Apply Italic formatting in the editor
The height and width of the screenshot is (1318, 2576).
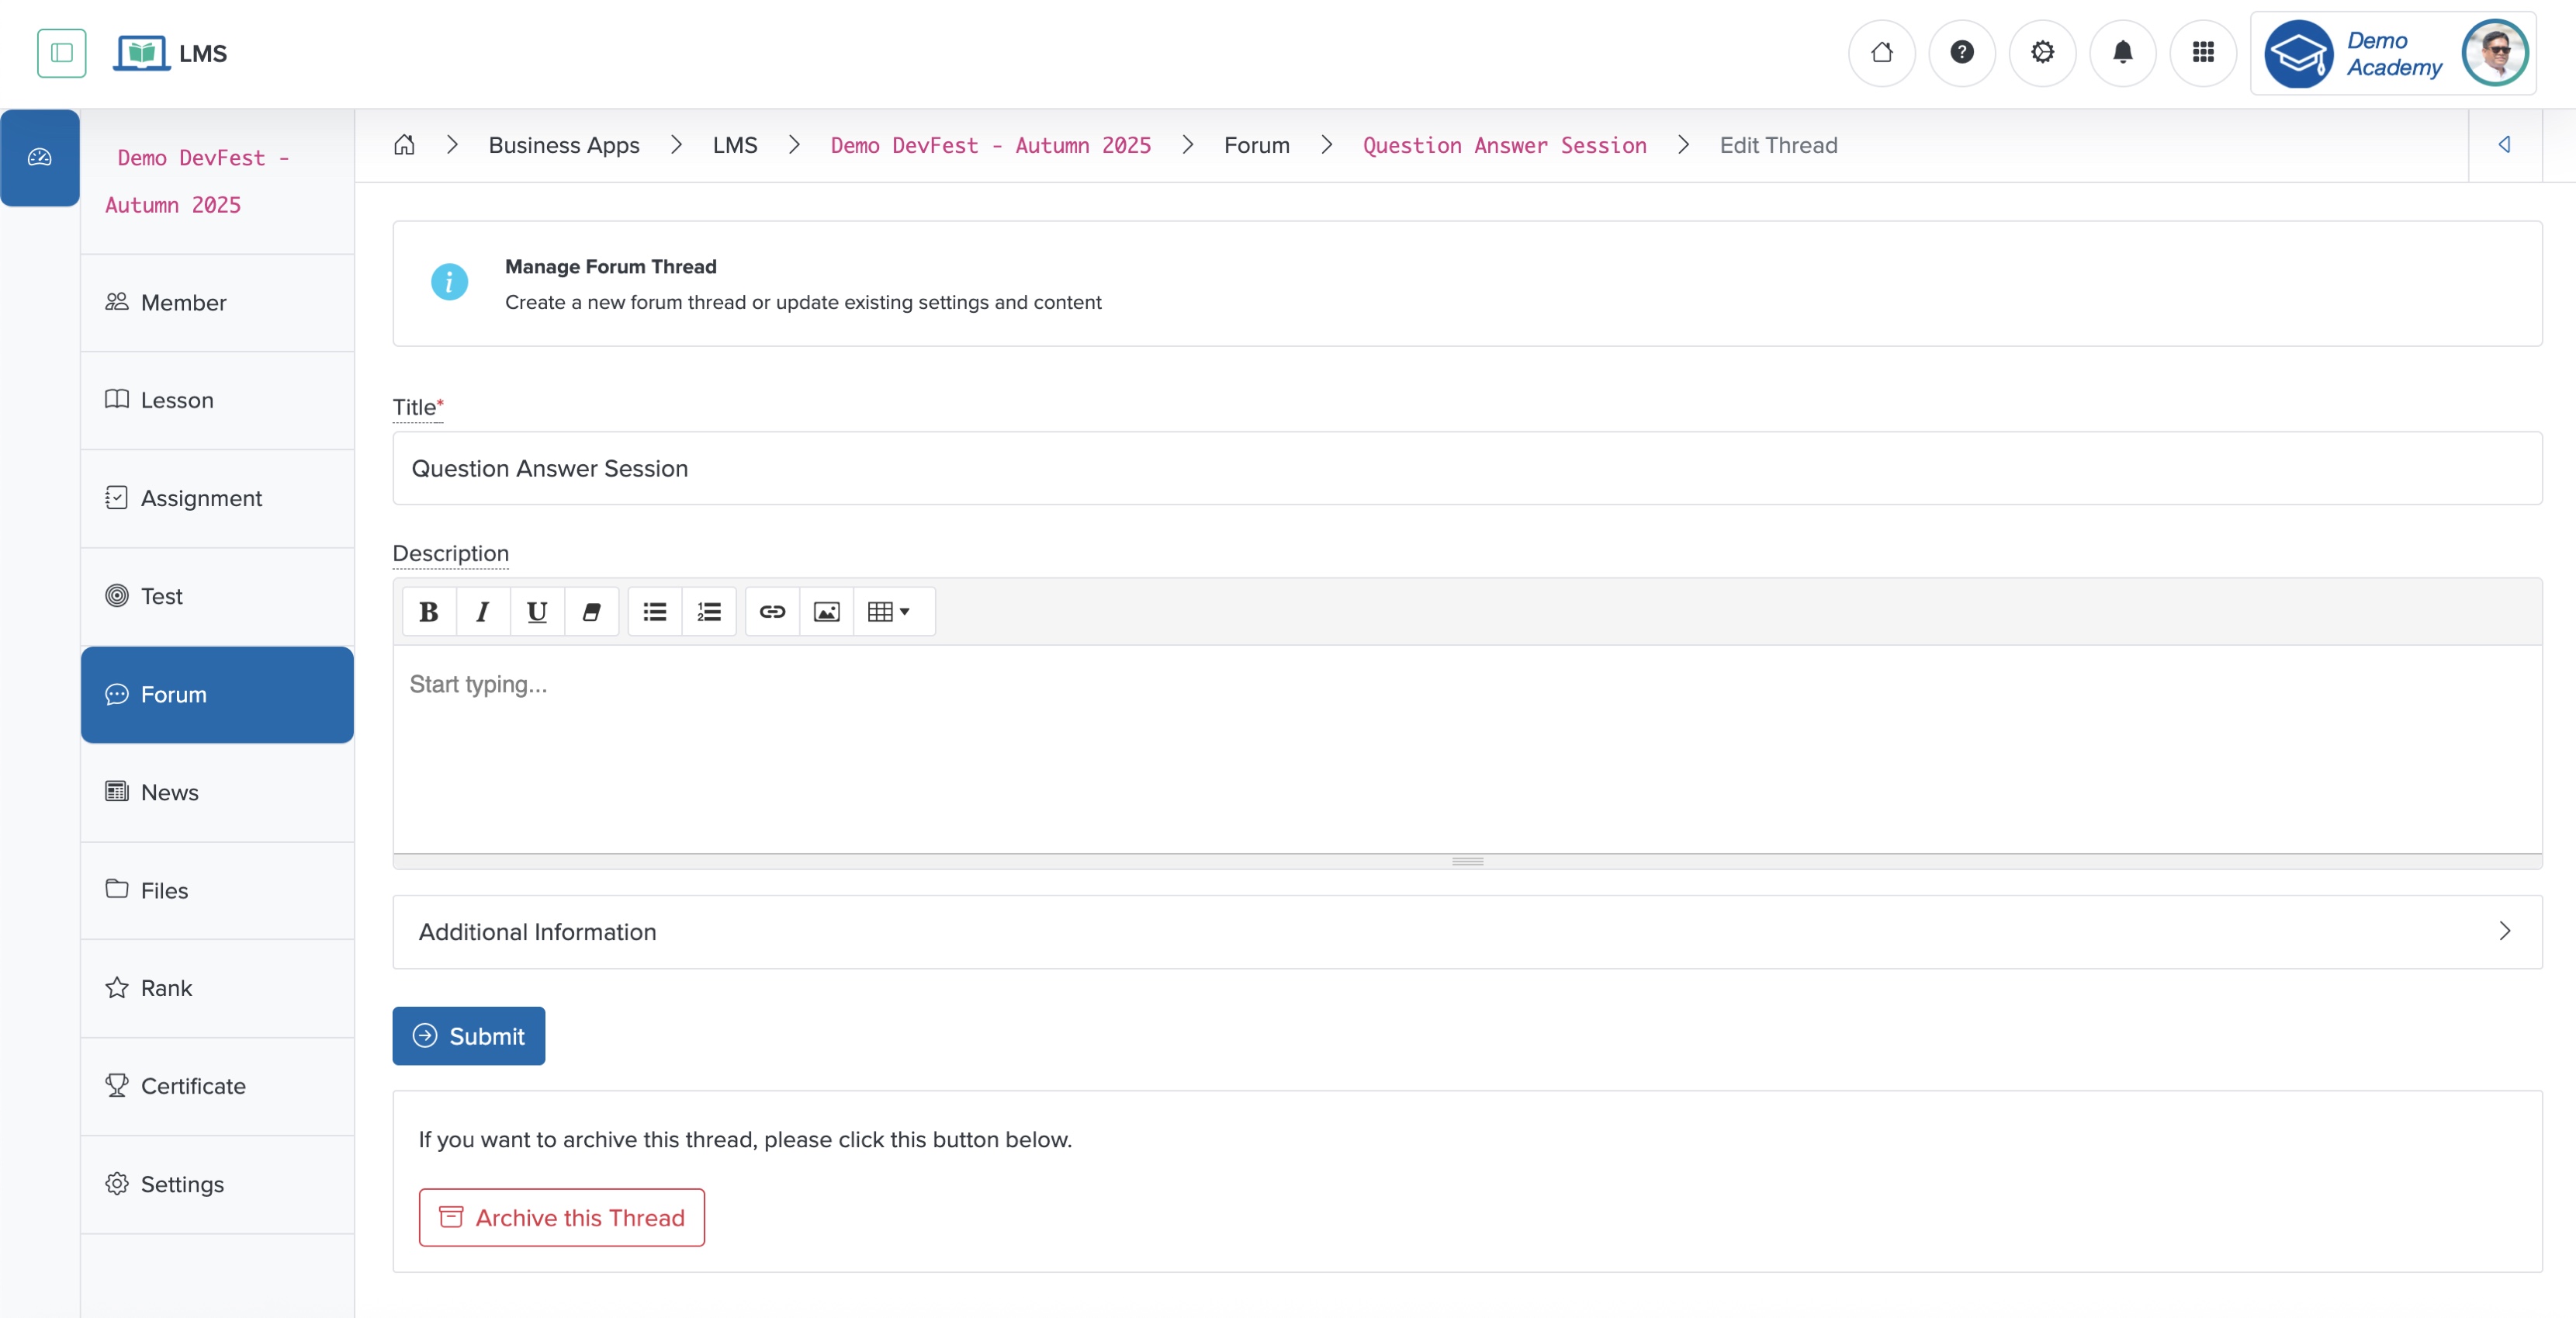click(482, 612)
